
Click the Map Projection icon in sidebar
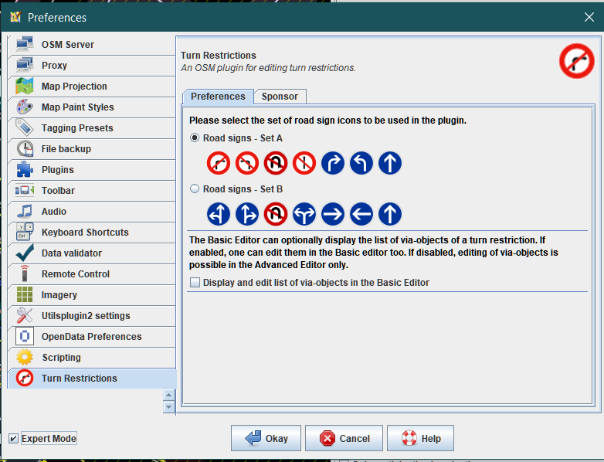coord(25,87)
